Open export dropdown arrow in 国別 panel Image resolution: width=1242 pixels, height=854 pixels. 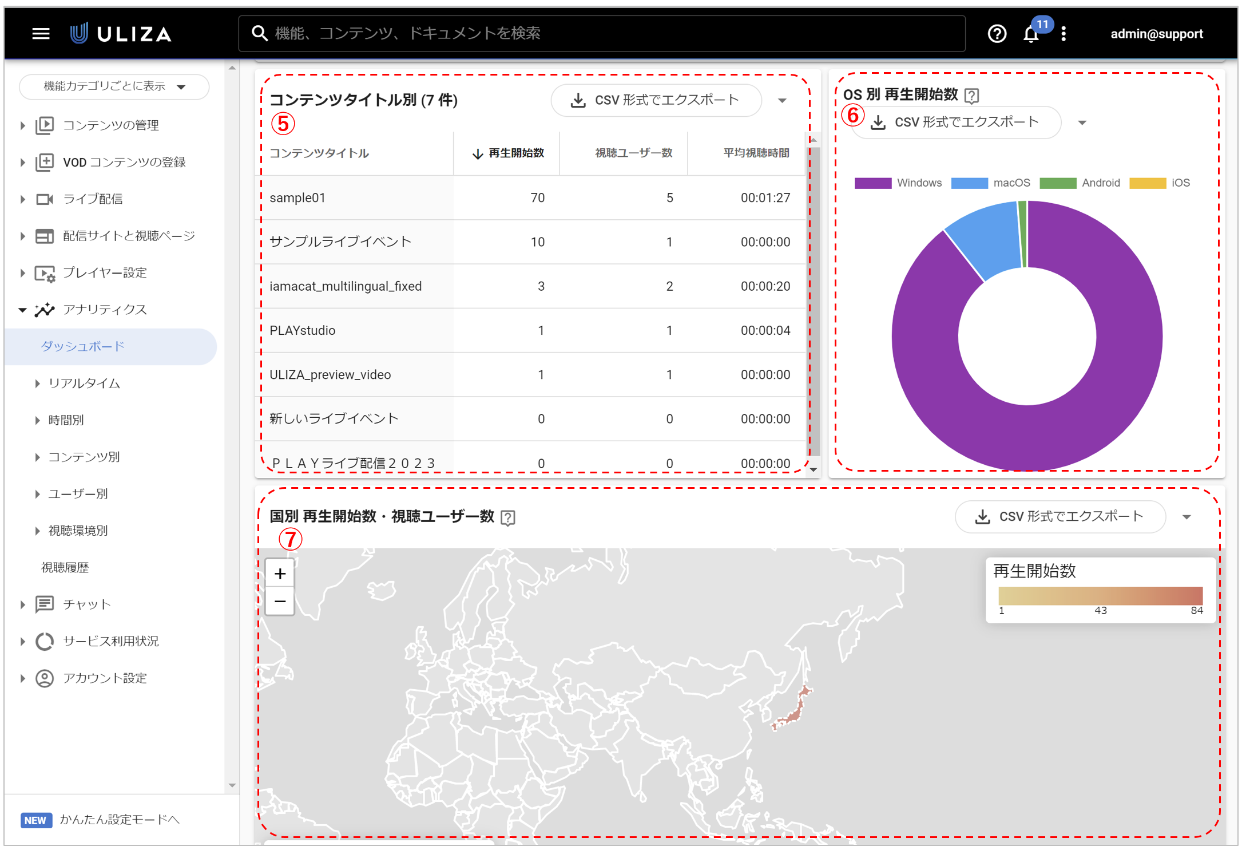(1187, 517)
